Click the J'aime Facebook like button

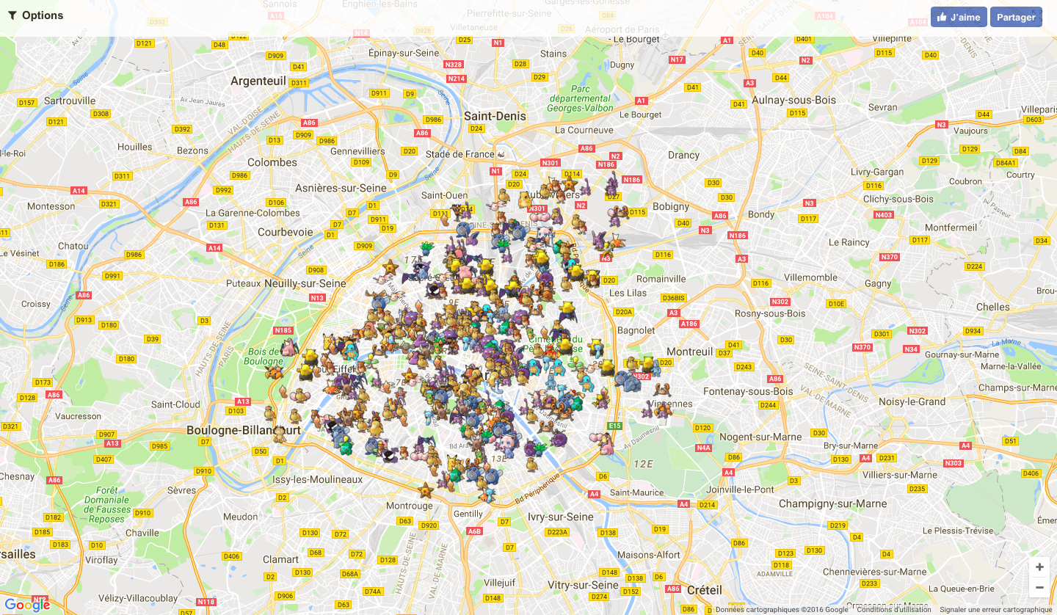click(959, 17)
